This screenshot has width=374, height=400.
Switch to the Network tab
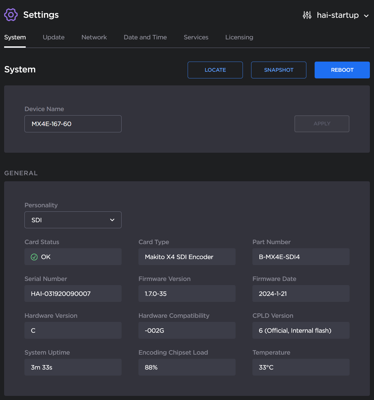[x=94, y=37]
